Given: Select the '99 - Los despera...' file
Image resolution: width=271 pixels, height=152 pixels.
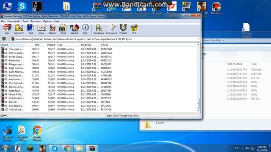Looking at the screenshot, I should pyautogui.click(x=12, y=106).
